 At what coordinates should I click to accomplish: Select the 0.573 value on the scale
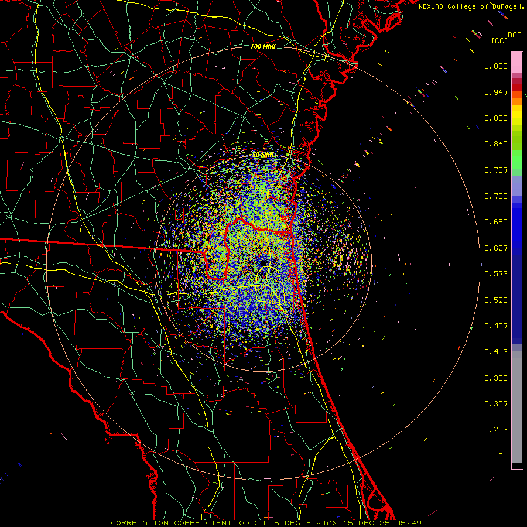coord(496,274)
